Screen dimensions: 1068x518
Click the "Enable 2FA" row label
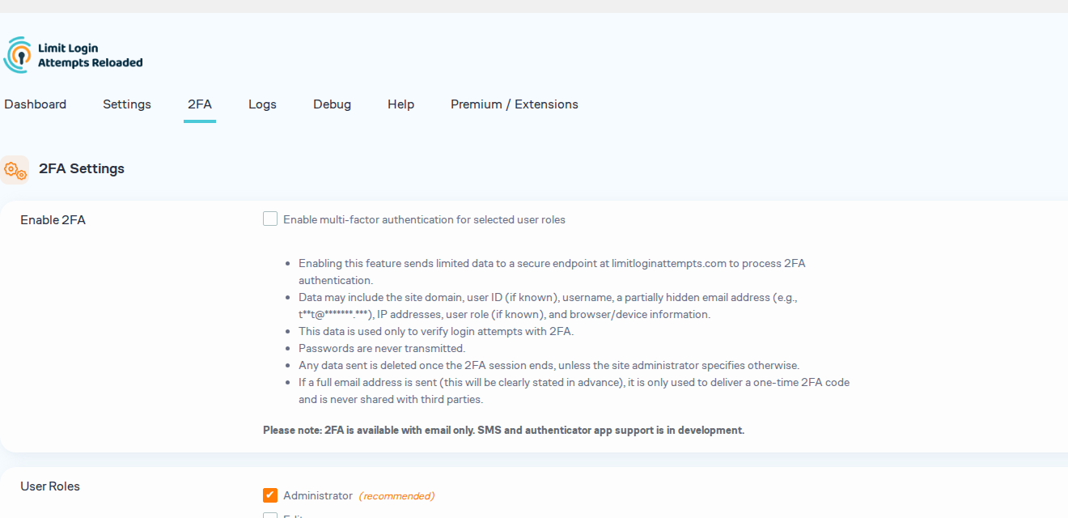[53, 220]
